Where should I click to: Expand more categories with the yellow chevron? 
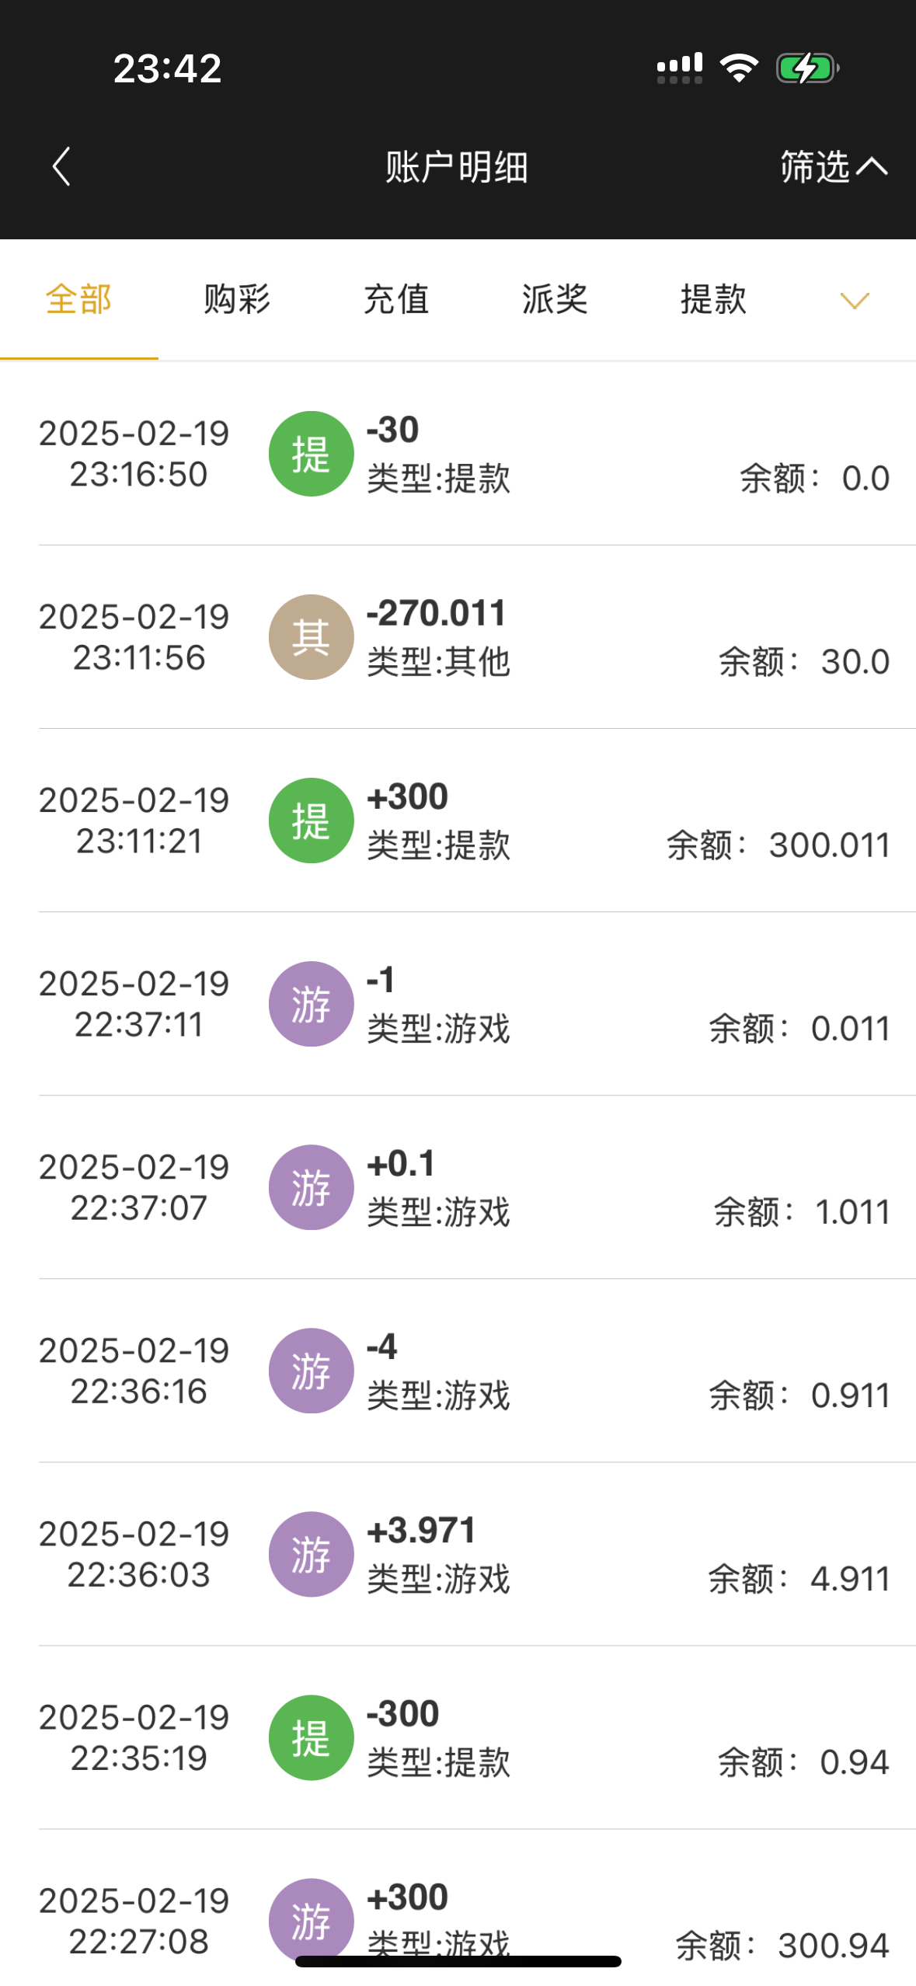pos(855,301)
